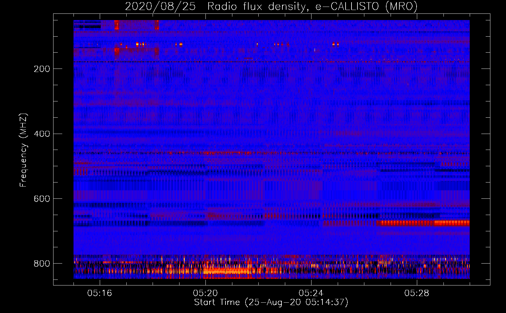Click the 05:28 time tick label

pos(417,293)
